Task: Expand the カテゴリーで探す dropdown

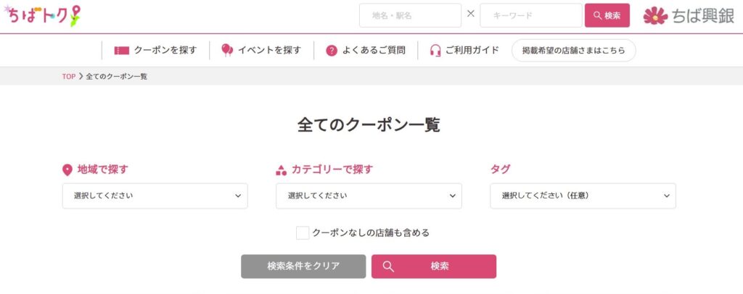Action: point(369,196)
